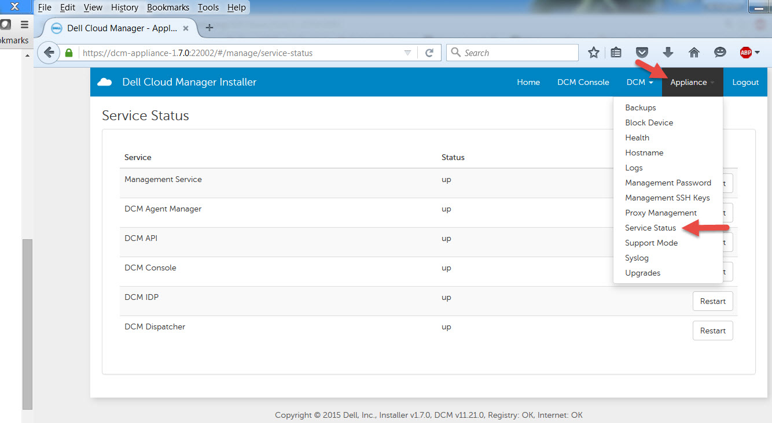Go to the browser home icon

[x=694, y=53]
